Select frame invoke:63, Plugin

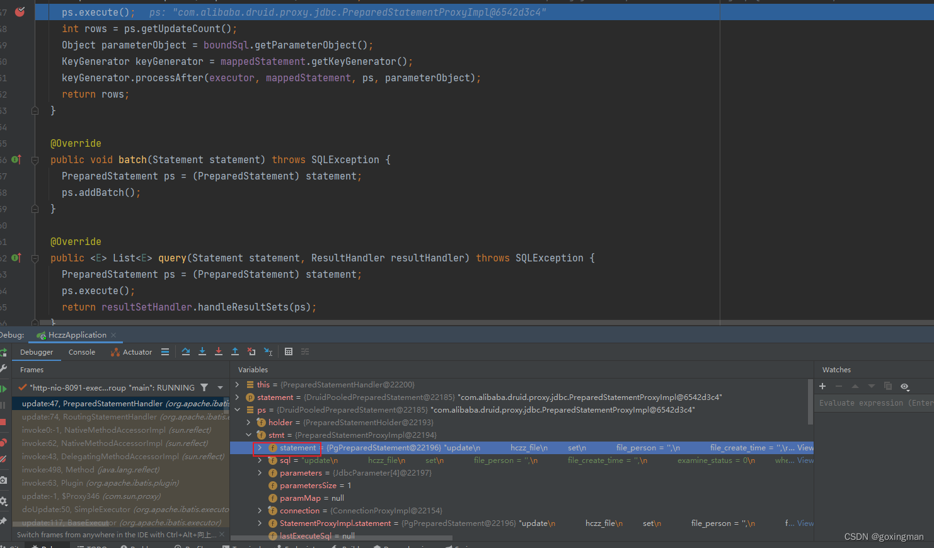[121, 483]
